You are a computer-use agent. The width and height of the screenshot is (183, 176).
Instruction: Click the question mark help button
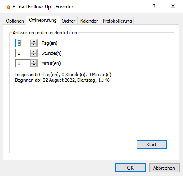coord(154,6)
